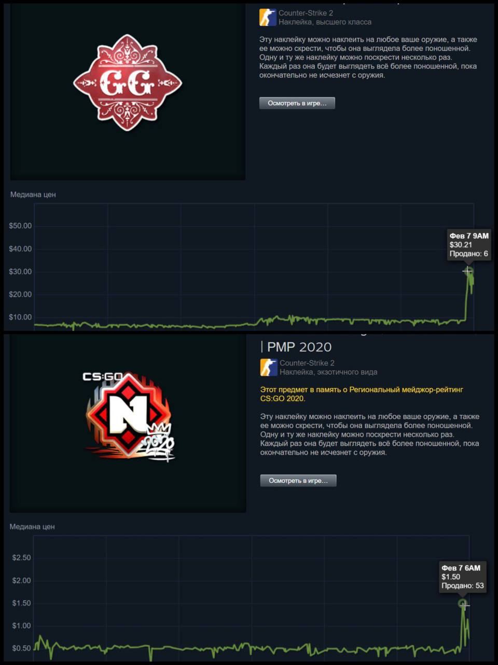
Task: Click the "Фев 7 6AM" price tooltip
Action: 462,577
